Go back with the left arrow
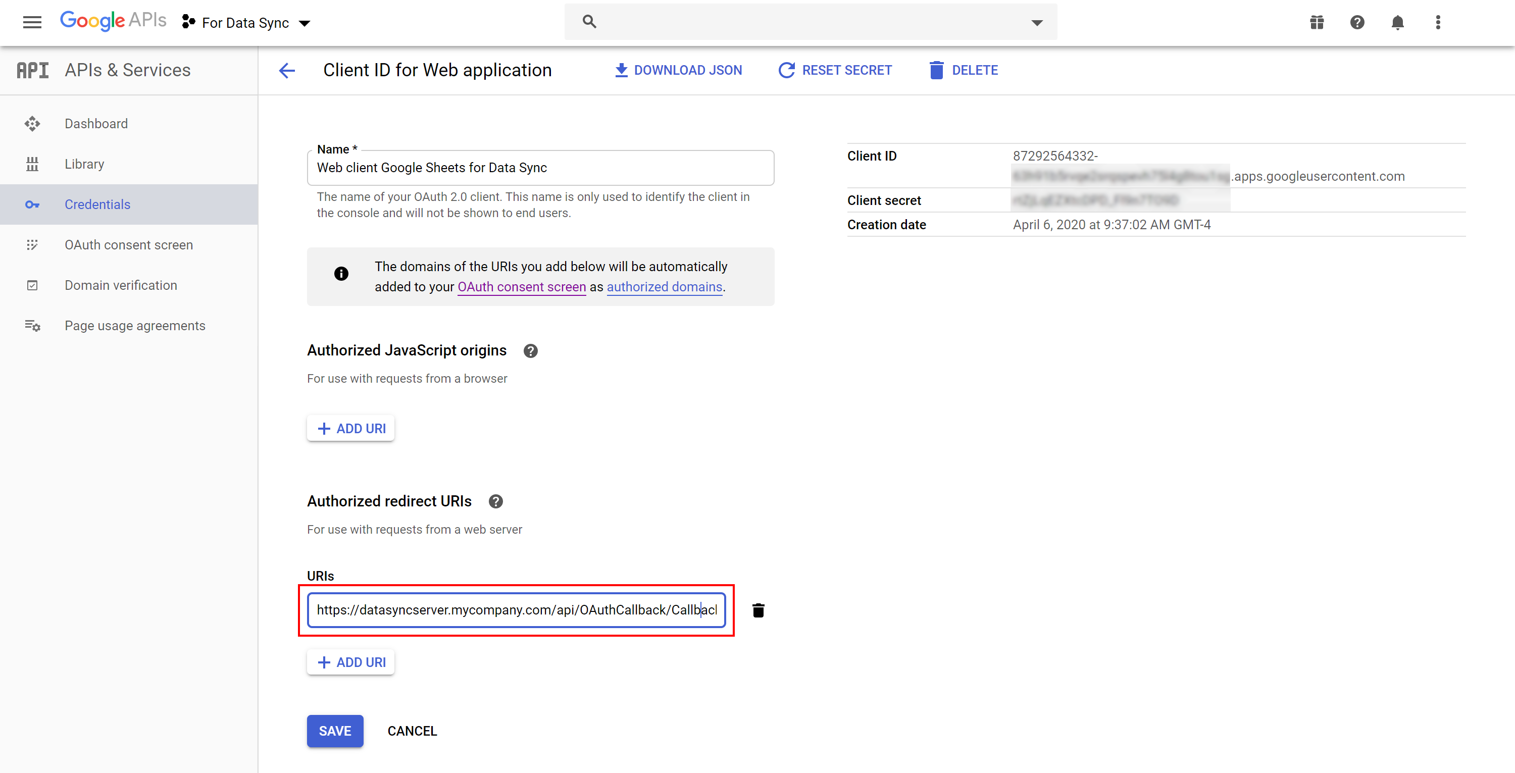Viewport: 1515px width, 773px height. pyautogui.click(x=287, y=71)
